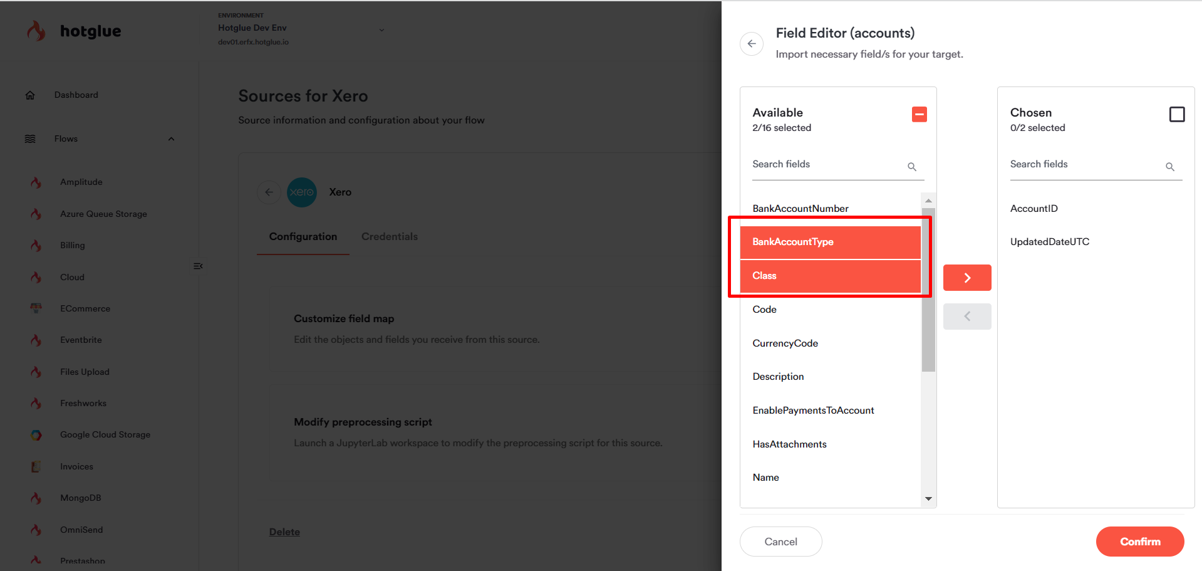
Task: Select UpdatedDateUTC in the Chosen list
Action: (1096, 242)
